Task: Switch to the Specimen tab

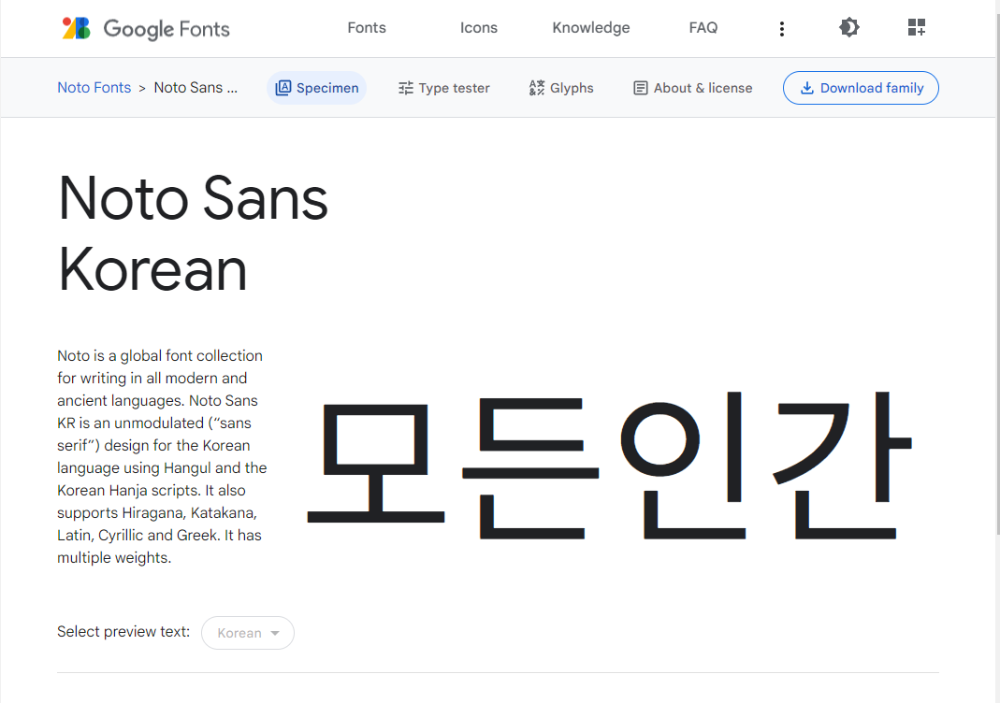Action: point(317,88)
